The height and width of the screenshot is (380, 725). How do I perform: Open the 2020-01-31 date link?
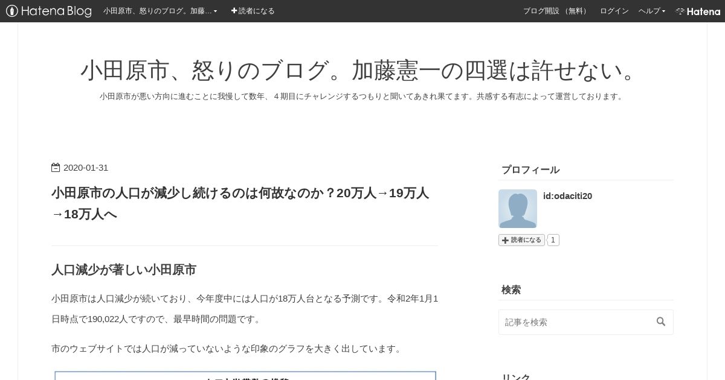86,168
